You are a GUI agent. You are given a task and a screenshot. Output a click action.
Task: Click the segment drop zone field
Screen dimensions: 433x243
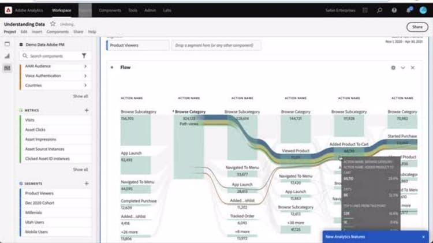coord(216,45)
